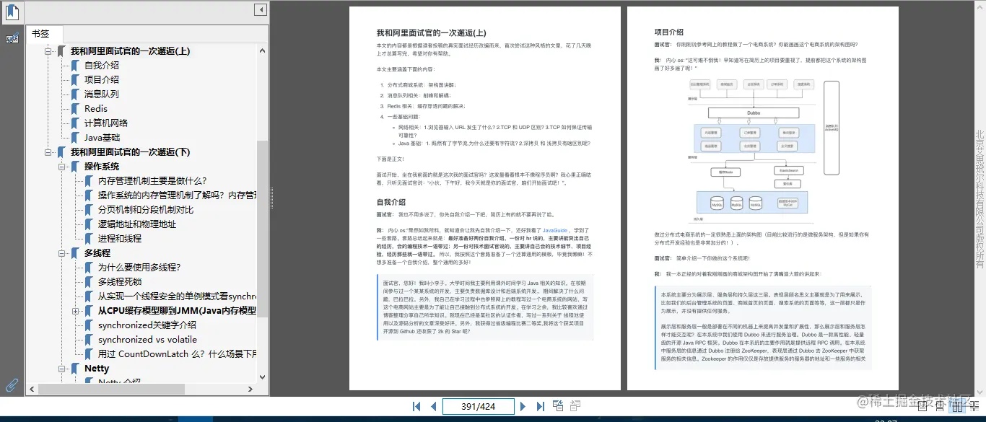Click the gray bookmark icon of 我和阿里面试官的一次邂逅(上)
This screenshot has height=422, width=986.
point(61,51)
